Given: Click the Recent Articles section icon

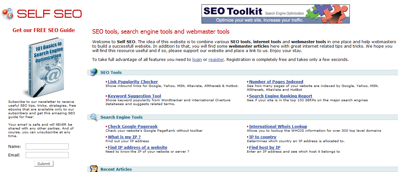Looking at the screenshot, I should click(93, 169).
